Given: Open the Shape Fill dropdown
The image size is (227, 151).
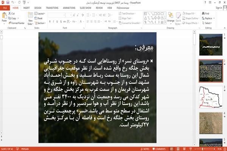Looking at the screenshot, I should (x=189, y=14).
